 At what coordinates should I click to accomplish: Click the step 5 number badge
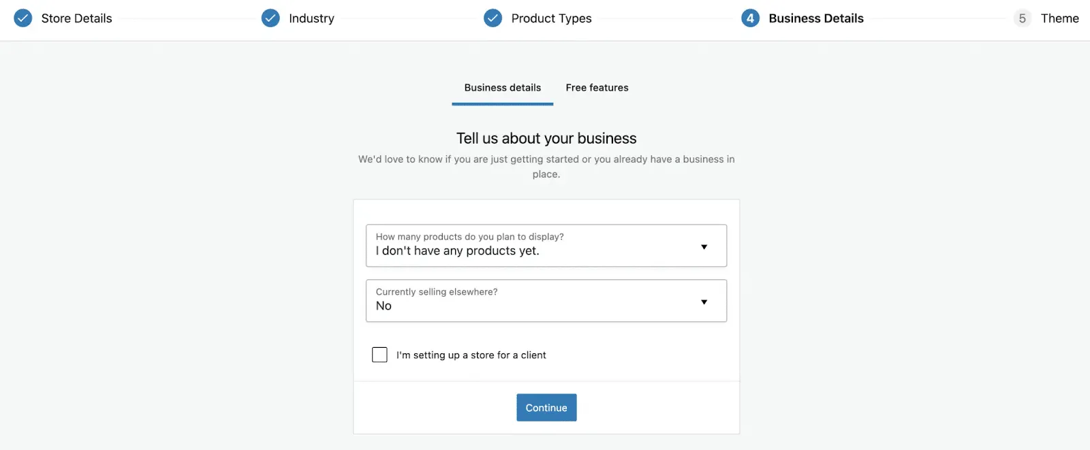[1022, 18]
